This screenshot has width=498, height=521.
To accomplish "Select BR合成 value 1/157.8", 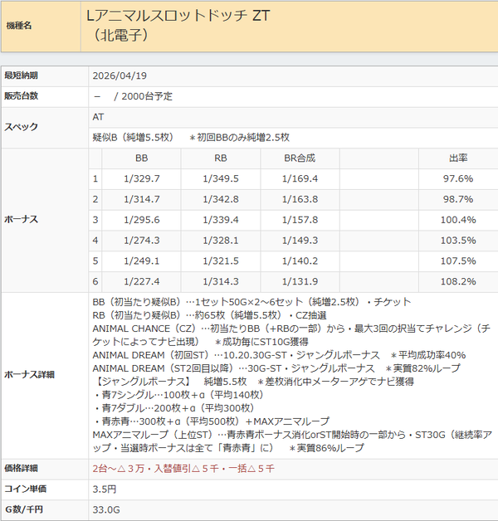I will [x=300, y=220].
